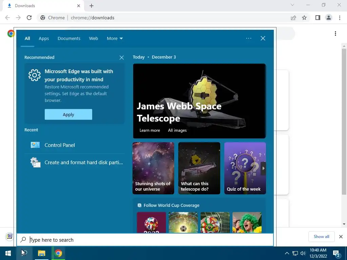The width and height of the screenshot is (347, 260).
Task: Reload the Chrome downloads page
Action: [x=29, y=18]
